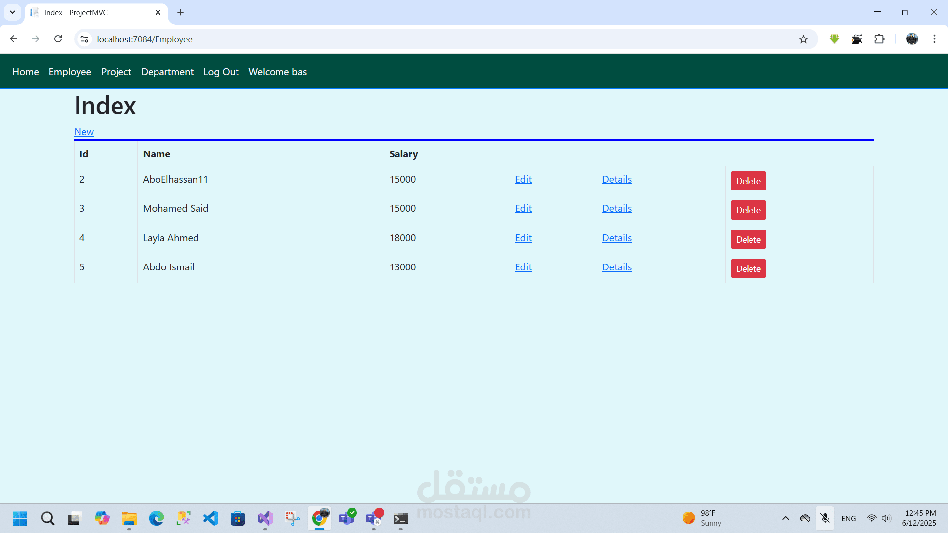This screenshot has width=948, height=533.
Task: Delete the Layla Ahmed employee row
Action: click(x=748, y=239)
